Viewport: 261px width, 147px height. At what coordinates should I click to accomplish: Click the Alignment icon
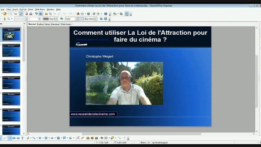pos(106,138)
